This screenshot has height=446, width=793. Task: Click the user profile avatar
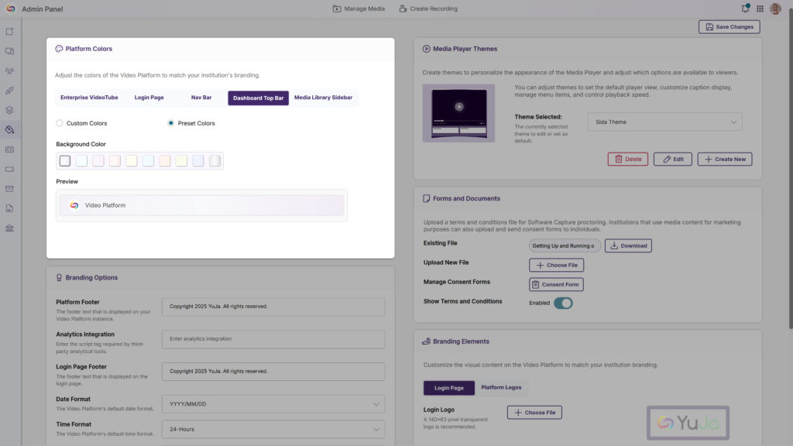(775, 9)
